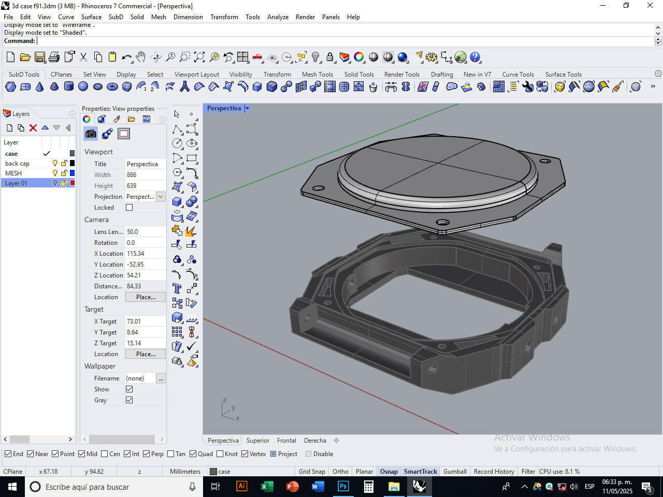Screen dimensions: 663x497
Task: Click the black color swatch of back cap layer
Action: [x=72, y=164]
